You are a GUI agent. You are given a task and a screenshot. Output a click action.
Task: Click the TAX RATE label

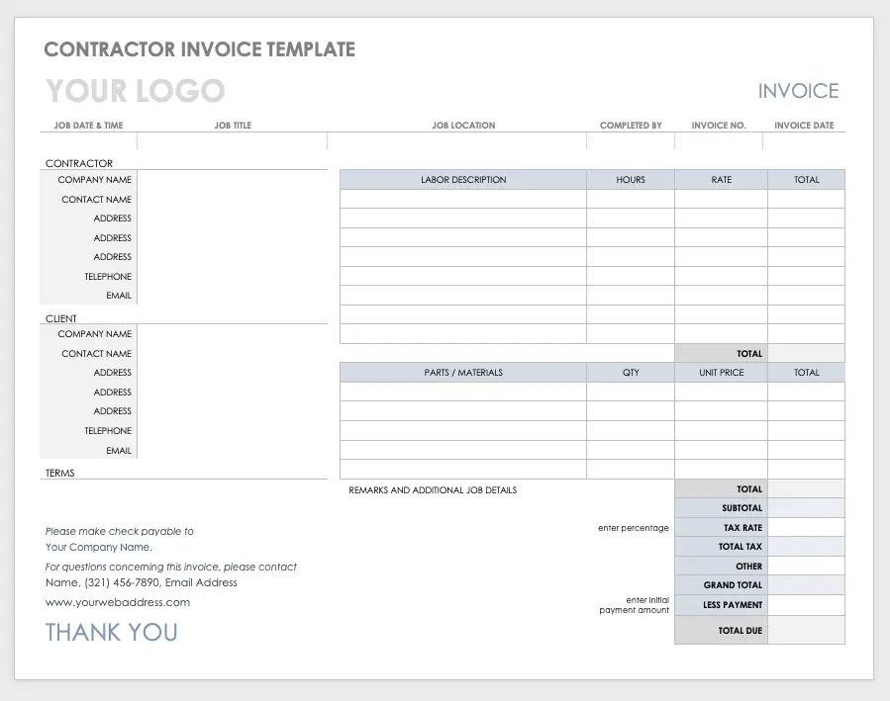point(743,528)
